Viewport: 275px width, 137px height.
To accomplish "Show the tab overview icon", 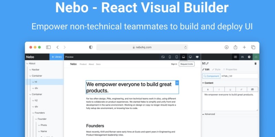I will (x=253, y=47).
